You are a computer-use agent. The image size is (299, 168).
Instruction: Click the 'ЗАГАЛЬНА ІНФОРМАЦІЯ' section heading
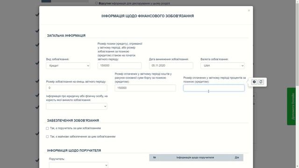(x=66, y=35)
